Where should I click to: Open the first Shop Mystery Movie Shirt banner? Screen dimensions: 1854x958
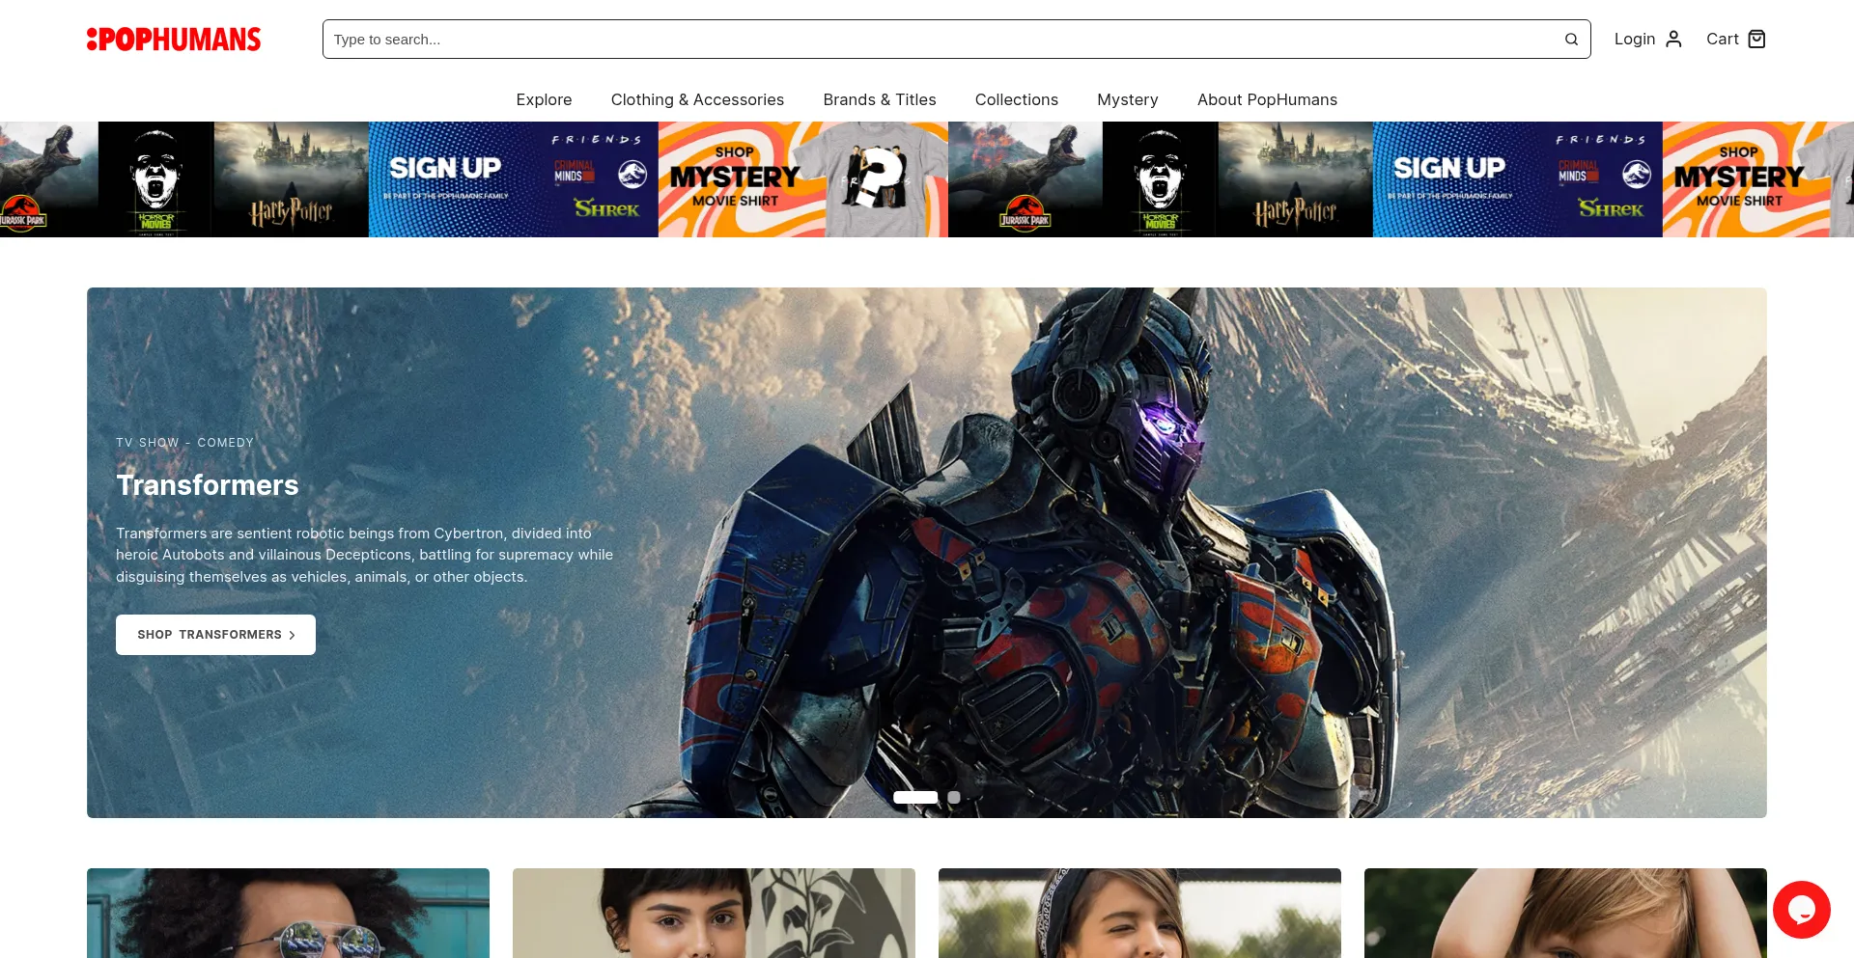tap(803, 179)
